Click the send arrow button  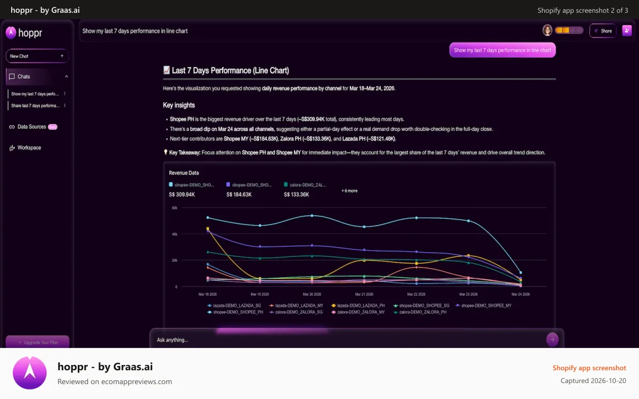pos(553,339)
